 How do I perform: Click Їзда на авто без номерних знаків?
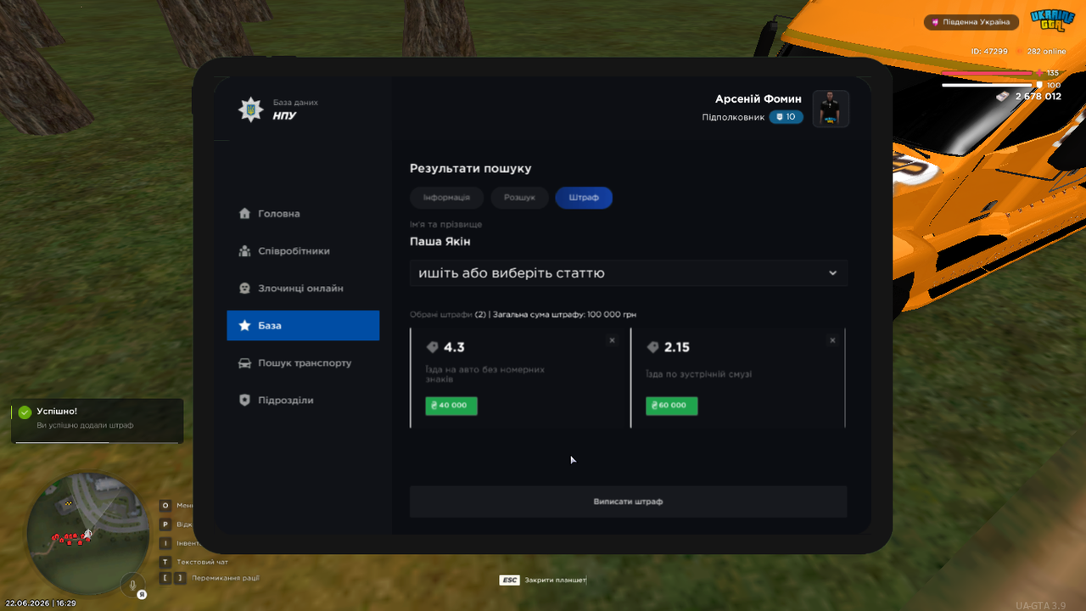pyautogui.click(x=484, y=374)
